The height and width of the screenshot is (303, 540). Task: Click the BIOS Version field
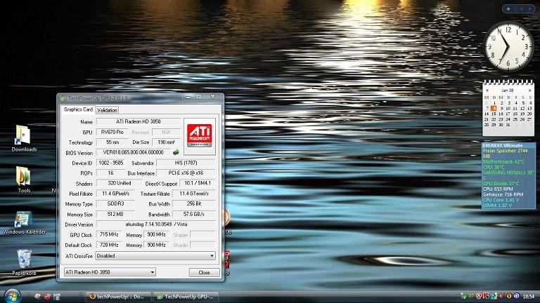(x=134, y=152)
